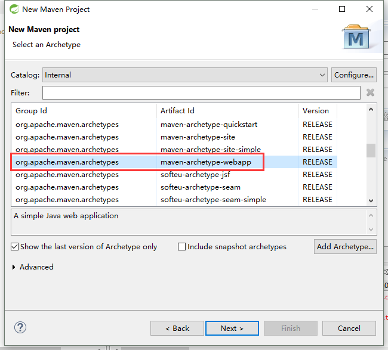Enable Include snapshot archetypes checkbox
Image resolution: width=388 pixels, height=350 pixels.
click(x=181, y=246)
